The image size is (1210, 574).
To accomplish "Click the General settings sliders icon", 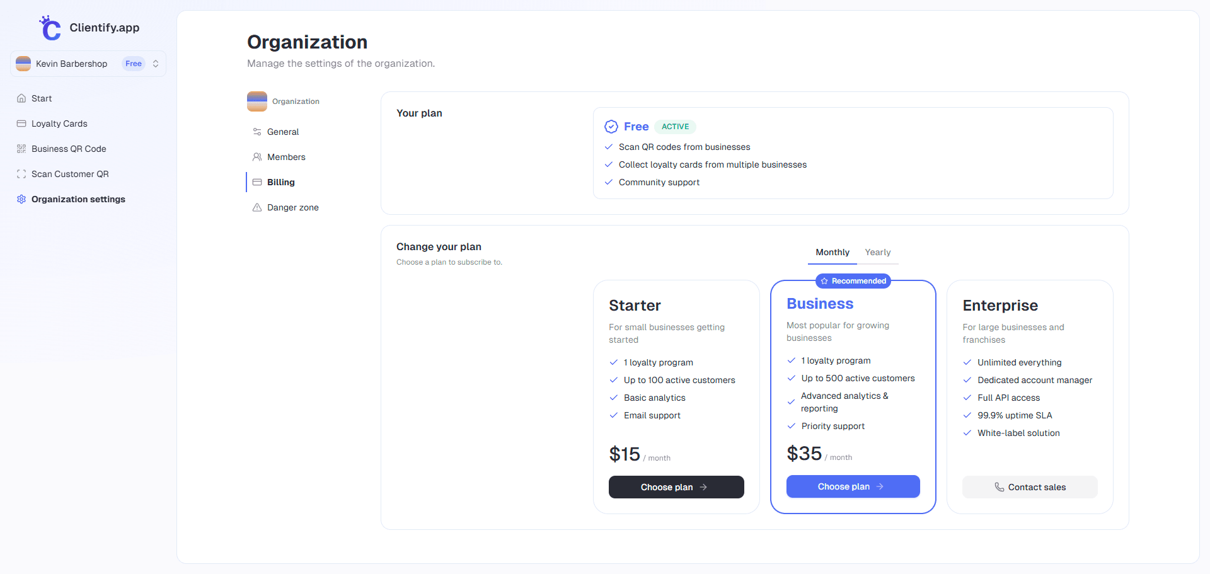I will (x=257, y=132).
